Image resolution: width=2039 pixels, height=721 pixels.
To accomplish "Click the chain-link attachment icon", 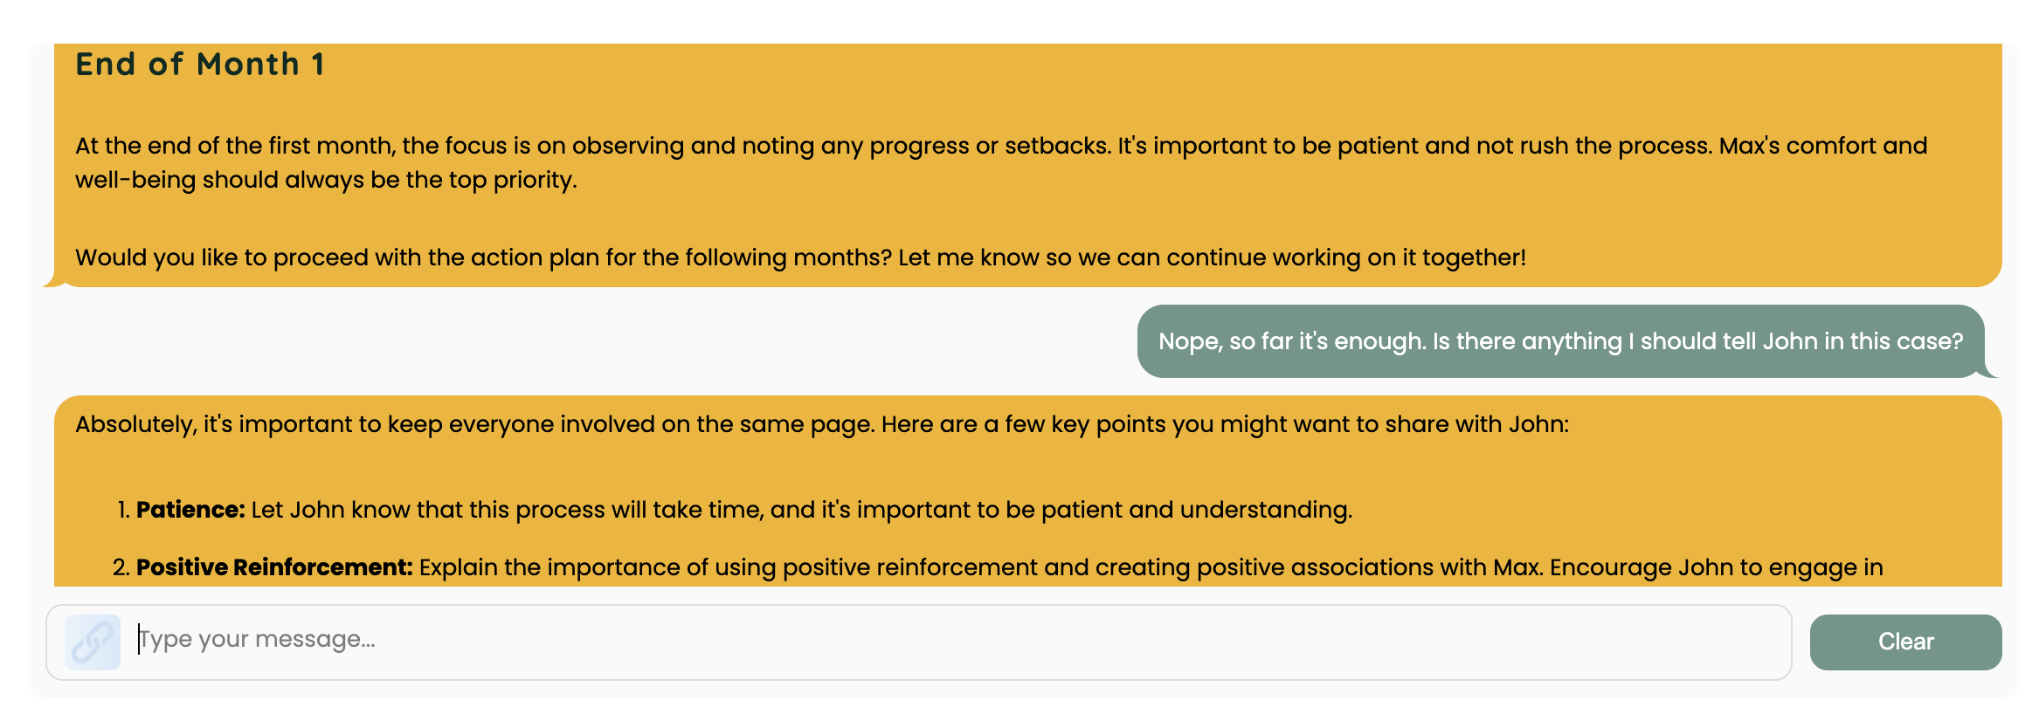I will coord(93,642).
